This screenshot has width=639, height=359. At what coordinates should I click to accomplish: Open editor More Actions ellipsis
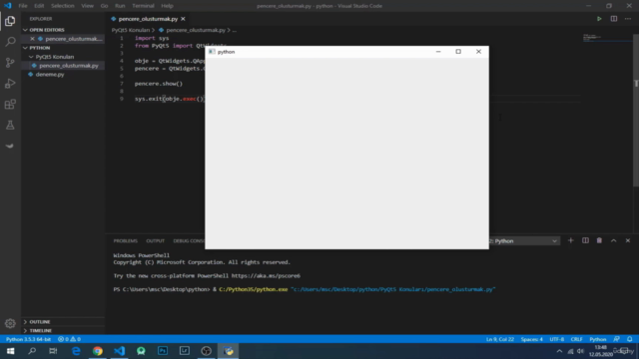click(x=628, y=19)
